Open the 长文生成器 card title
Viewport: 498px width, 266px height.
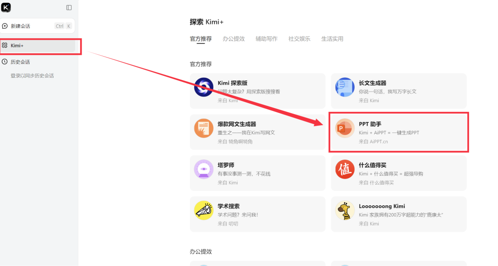click(x=373, y=83)
